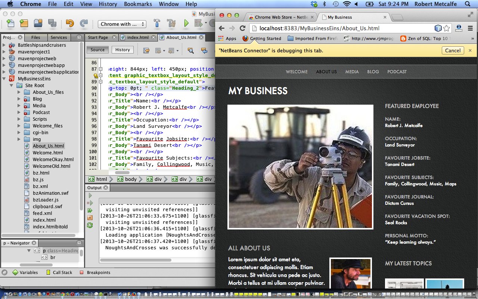Collapse the fold marker at line 87
This screenshot has height=299, width=478.
[x=100, y=69]
